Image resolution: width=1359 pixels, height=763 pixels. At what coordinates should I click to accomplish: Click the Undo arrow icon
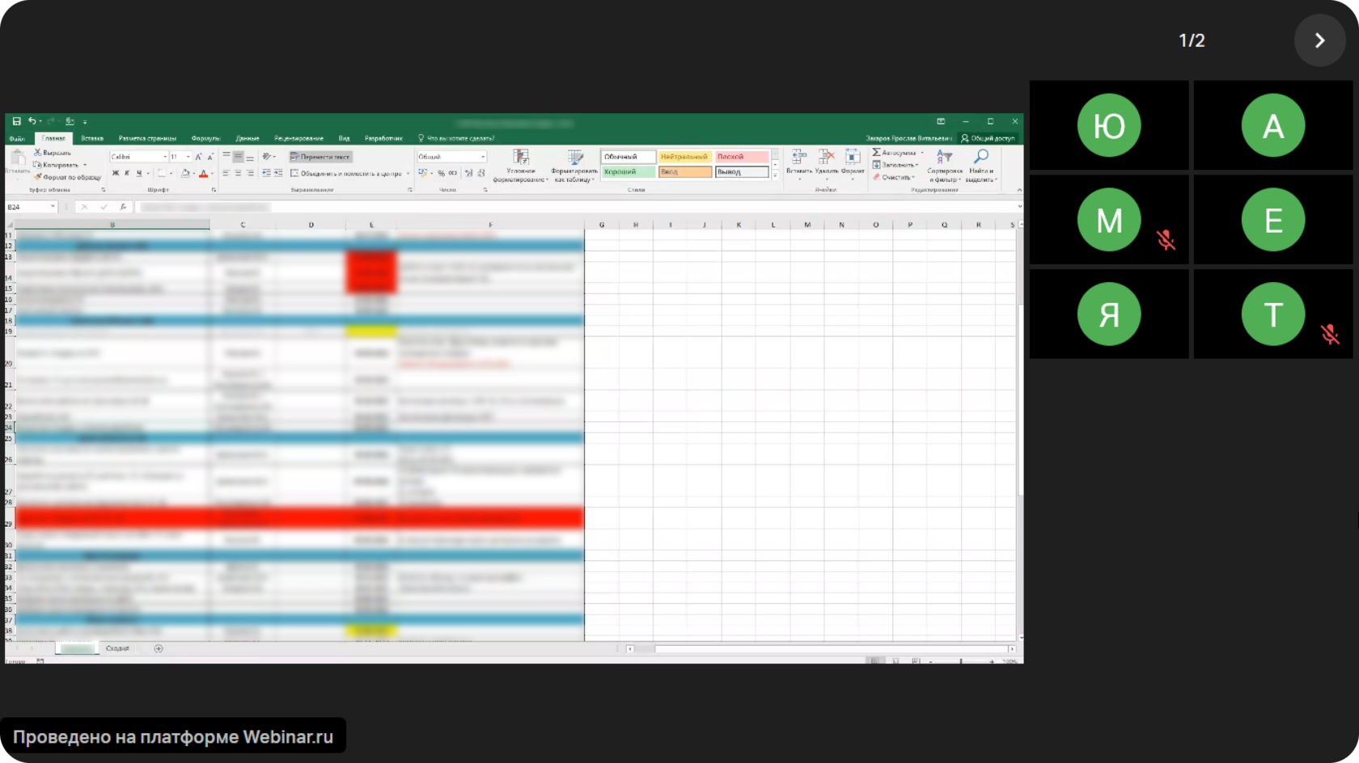32,121
